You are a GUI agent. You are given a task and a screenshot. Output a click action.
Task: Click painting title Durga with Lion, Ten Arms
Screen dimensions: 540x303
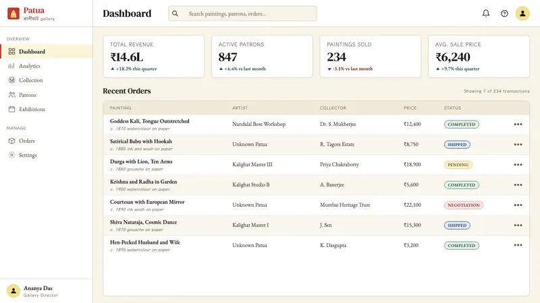[141, 162]
